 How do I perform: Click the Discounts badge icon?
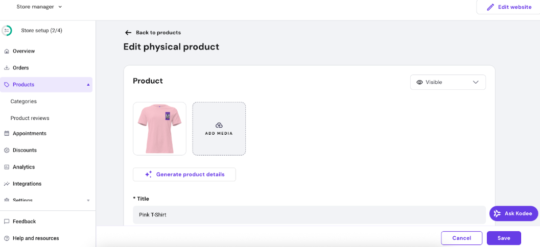7,151
